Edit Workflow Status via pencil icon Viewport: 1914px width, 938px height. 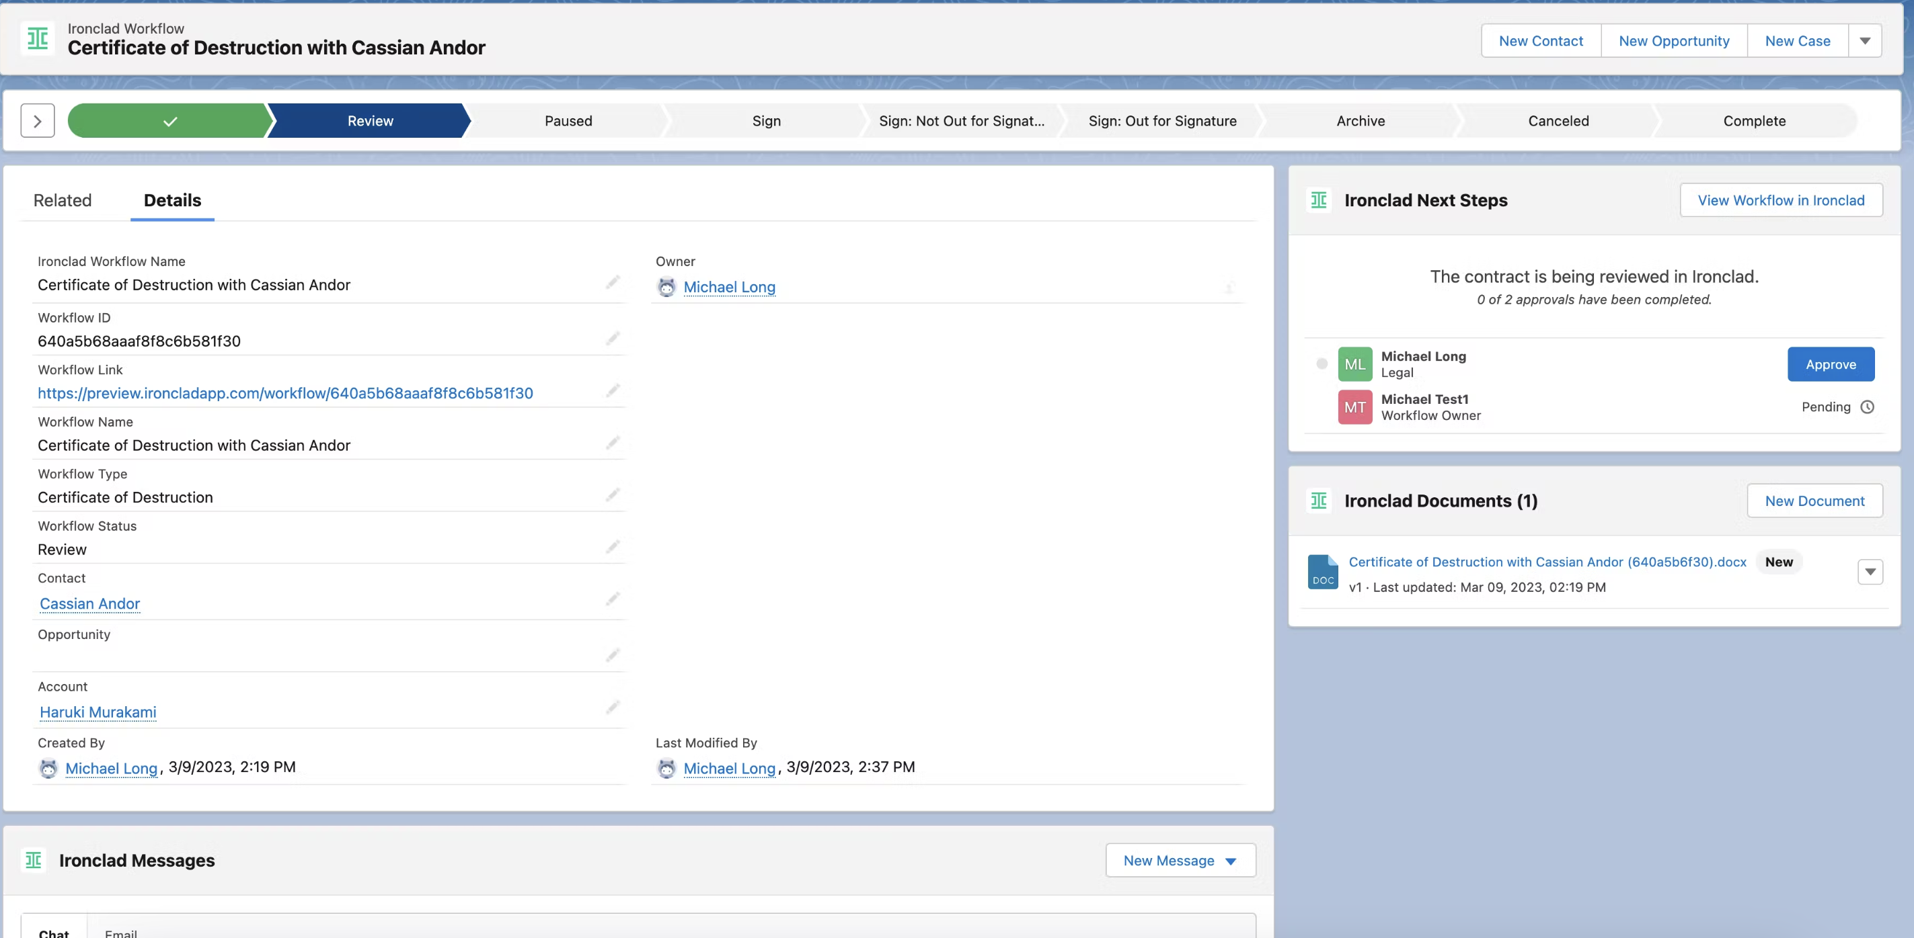pyautogui.click(x=612, y=547)
